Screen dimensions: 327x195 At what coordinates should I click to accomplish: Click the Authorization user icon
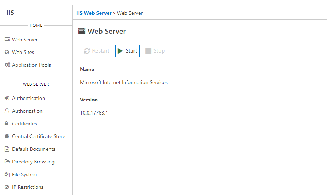[7, 111]
